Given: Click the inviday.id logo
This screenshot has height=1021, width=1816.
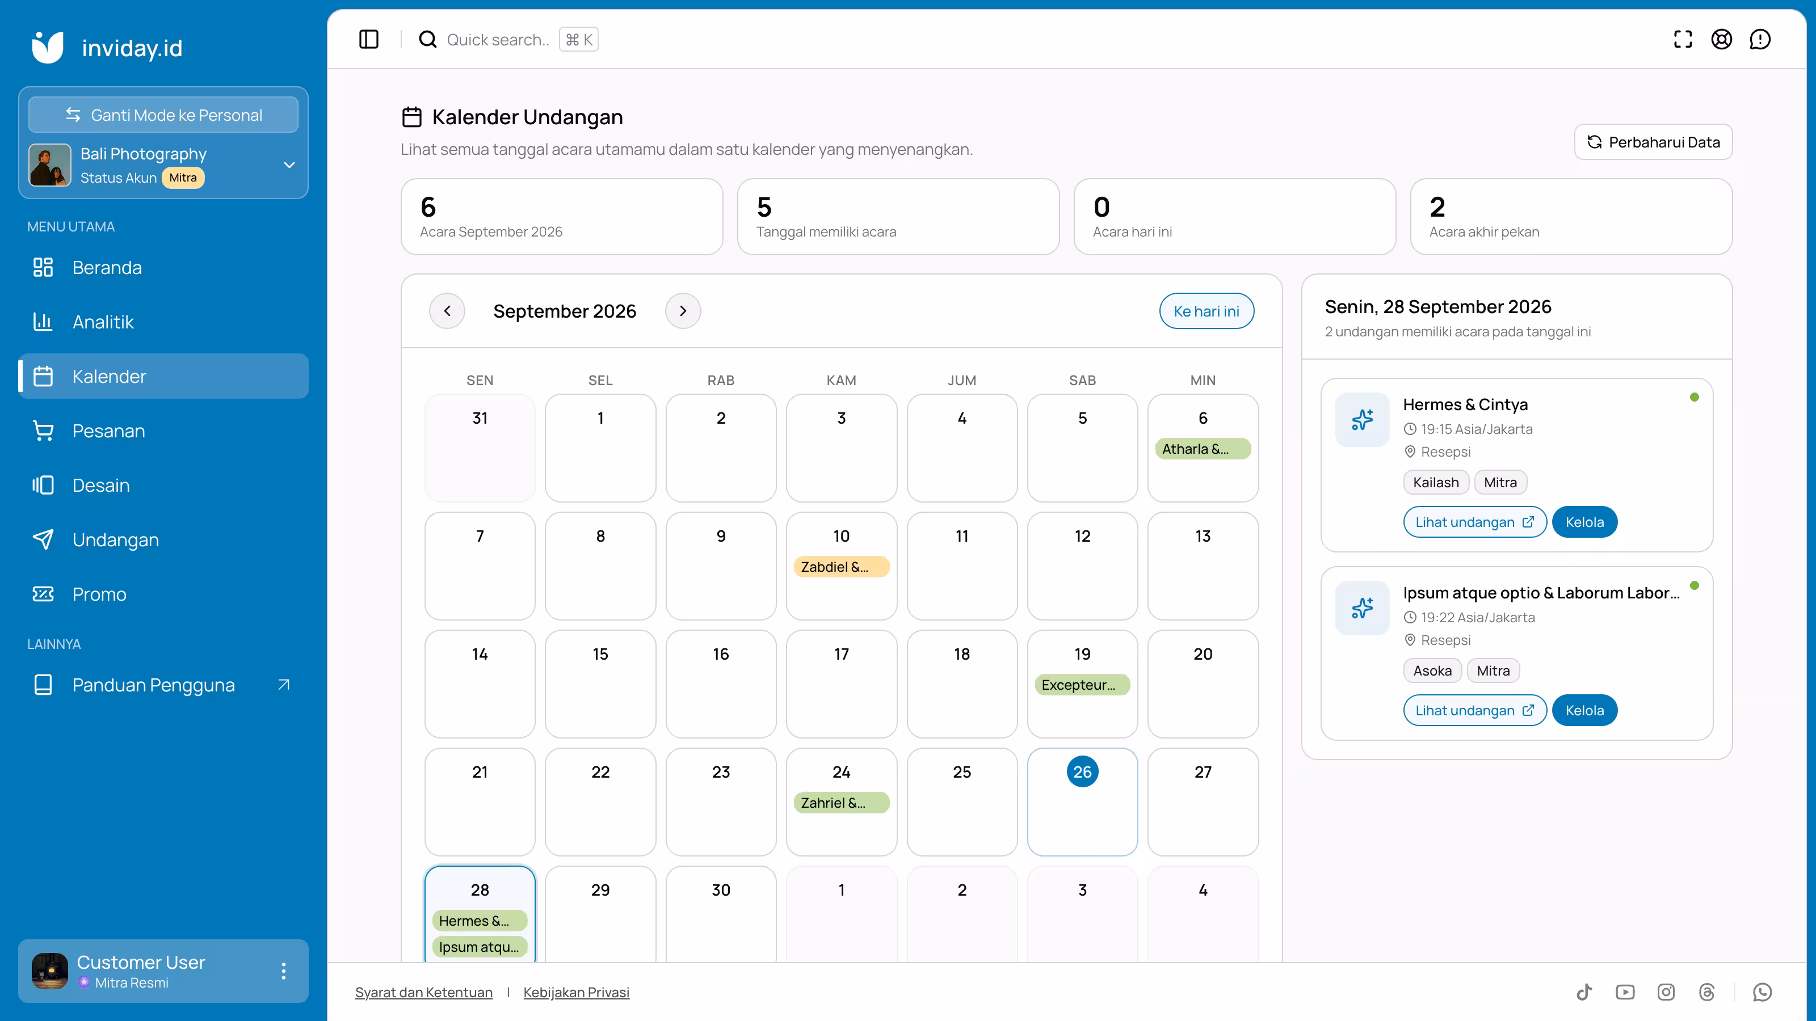Looking at the screenshot, I should (107, 47).
